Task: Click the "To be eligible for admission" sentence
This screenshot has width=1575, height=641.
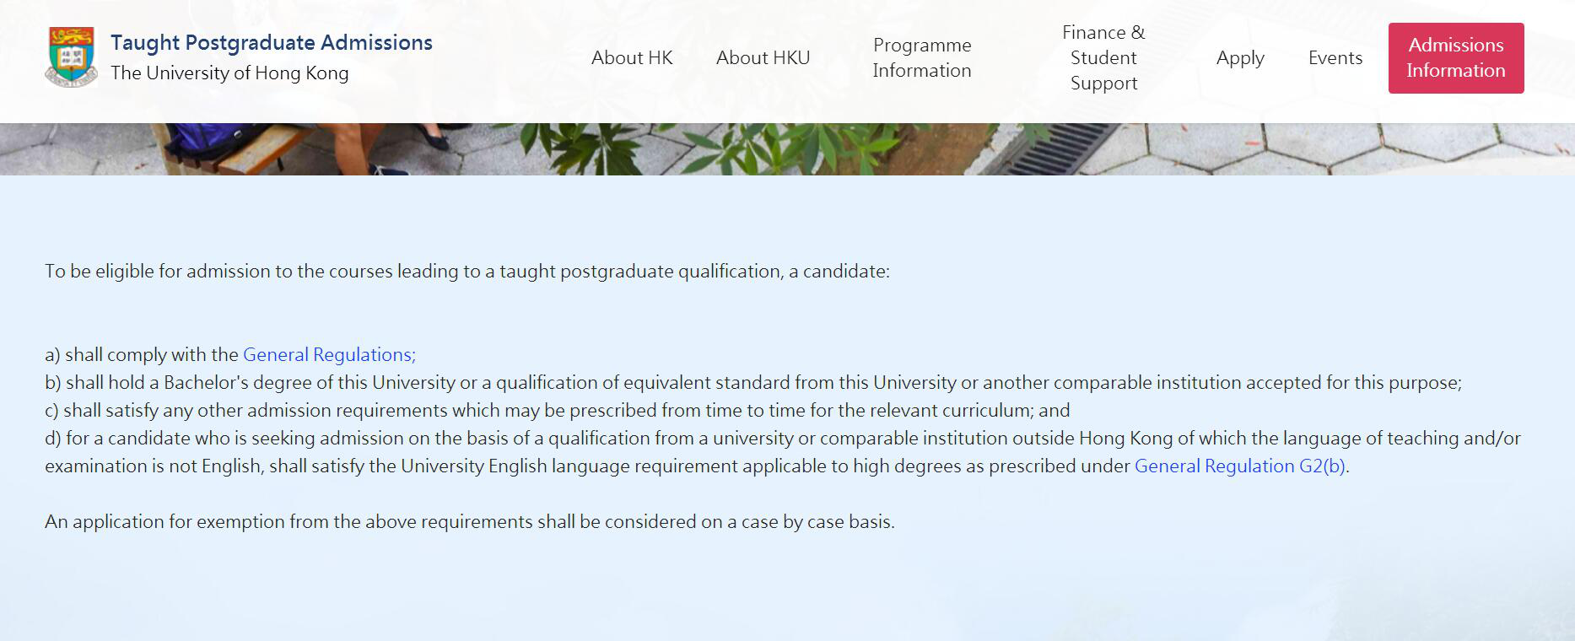Action: (x=467, y=272)
